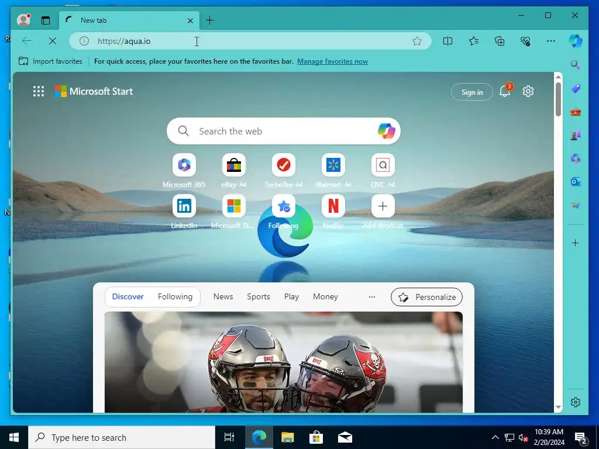Select the Discover feed tab
Image resolution: width=599 pixels, height=449 pixels.
[x=128, y=296]
